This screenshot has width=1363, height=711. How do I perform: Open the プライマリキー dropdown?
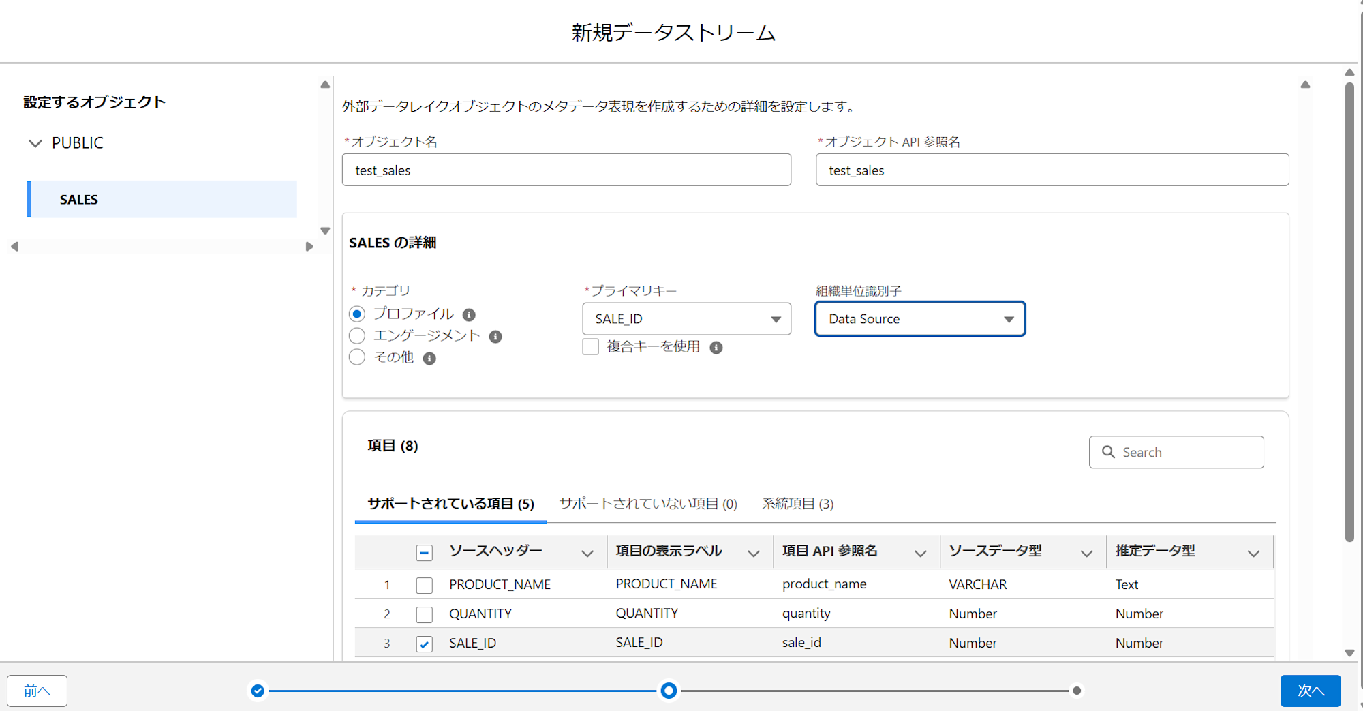click(686, 319)
